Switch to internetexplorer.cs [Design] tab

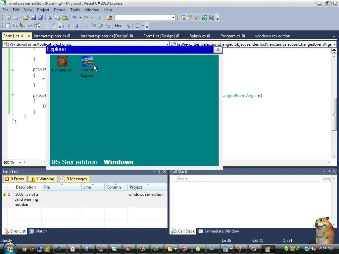107,36
